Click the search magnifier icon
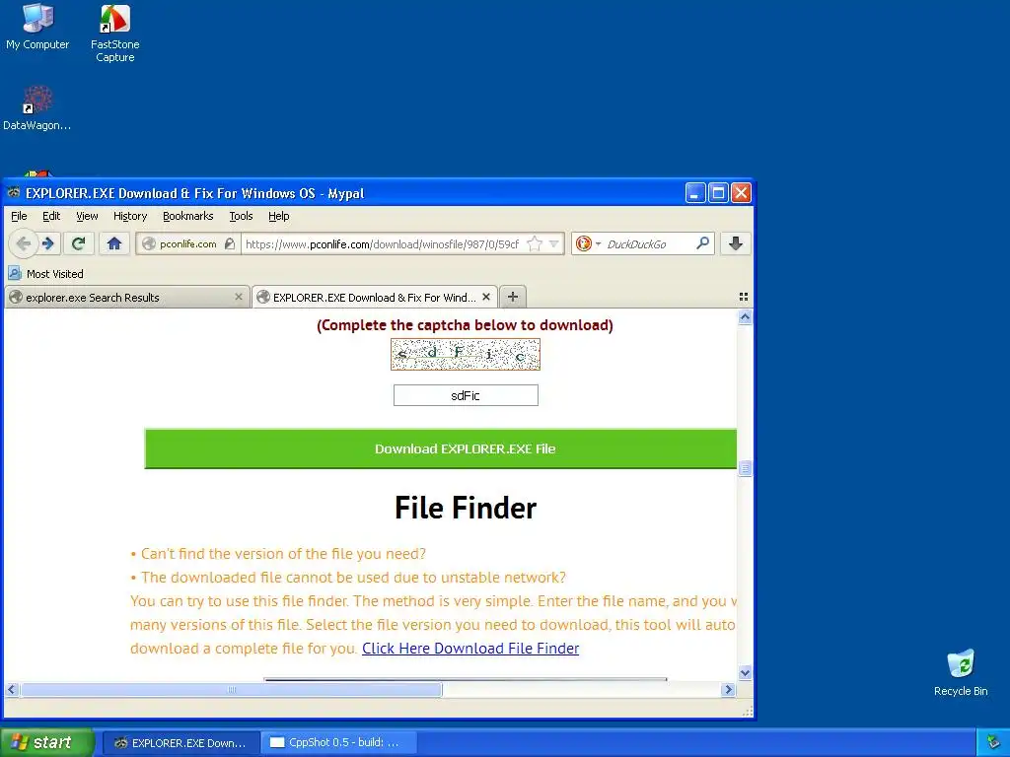Image resolution: width=1010 pixels, height=757 pixels. point(702,243)
